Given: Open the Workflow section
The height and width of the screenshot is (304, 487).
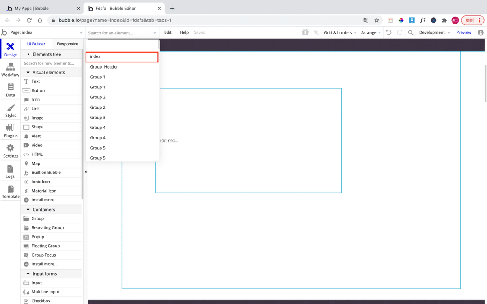Looking at the screenshot, I should [10, 70].
